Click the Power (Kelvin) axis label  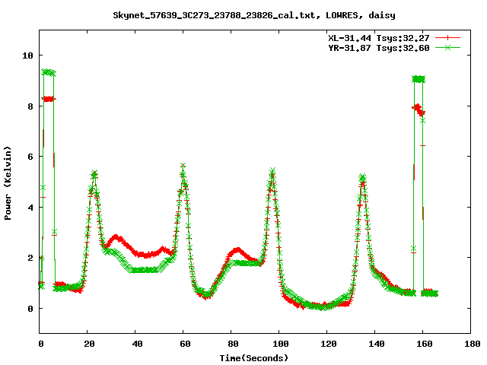[x=8, y=182]
